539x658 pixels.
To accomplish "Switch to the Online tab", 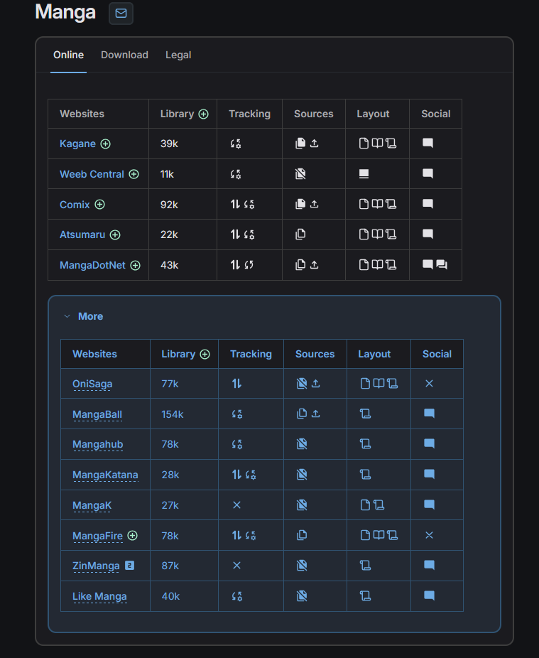I will pos(68,55).
